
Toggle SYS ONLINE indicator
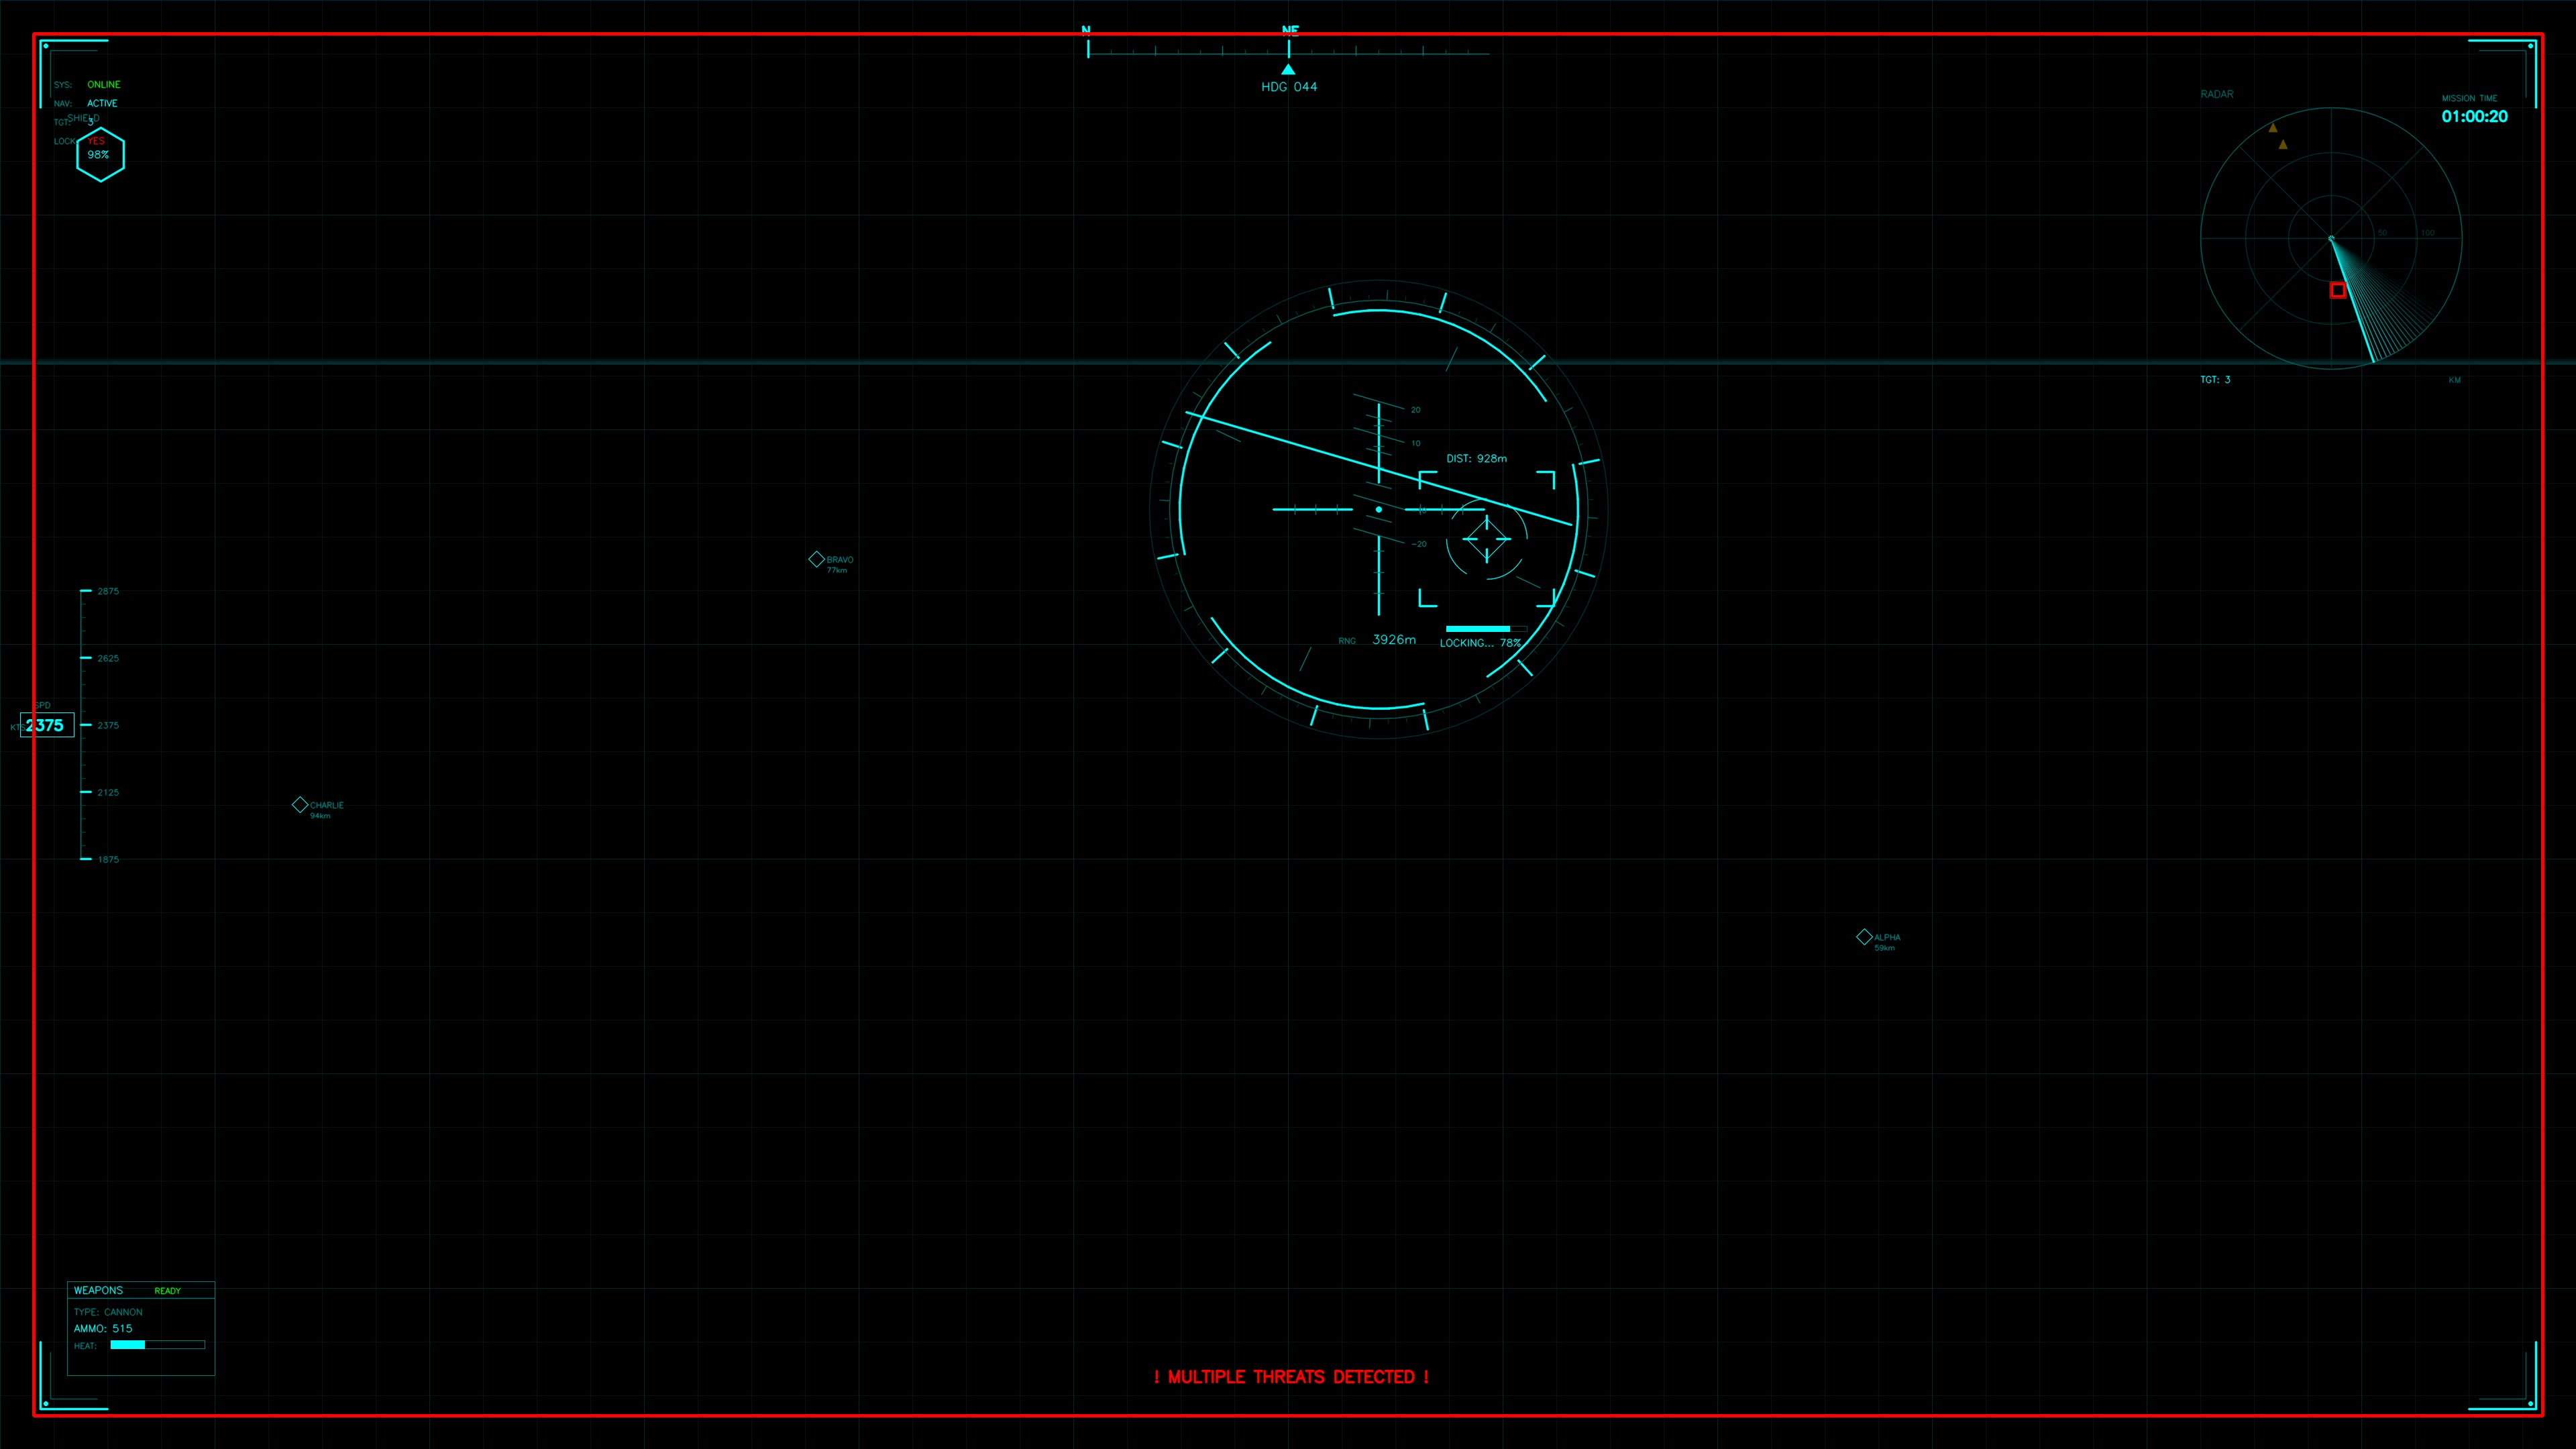coord(103,84)
